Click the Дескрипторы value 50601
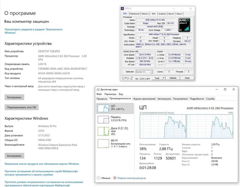 click(x=171, y=158)
